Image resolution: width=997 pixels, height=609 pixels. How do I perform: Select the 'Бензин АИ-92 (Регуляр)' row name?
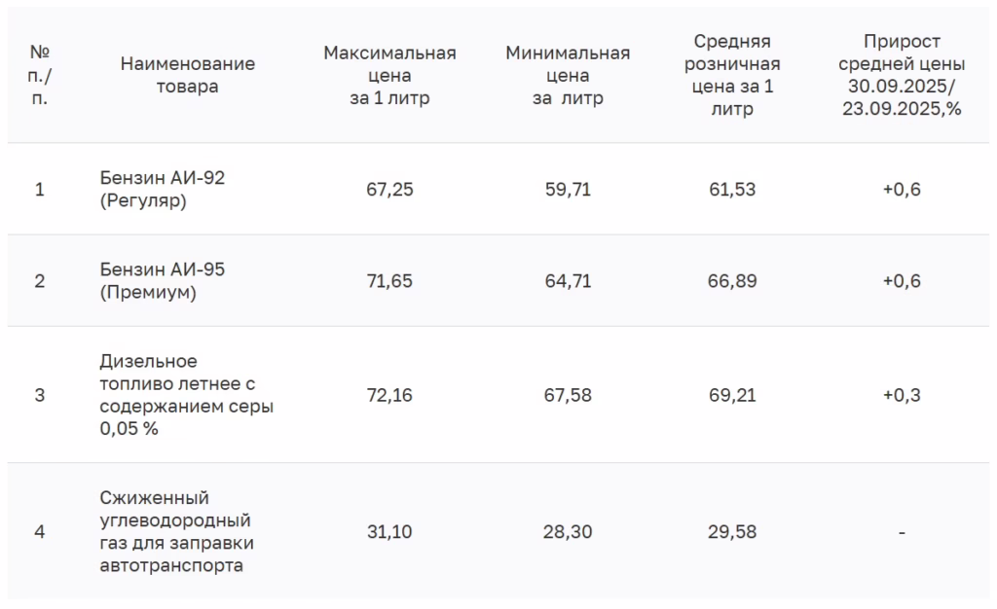[x=163, y=189]
